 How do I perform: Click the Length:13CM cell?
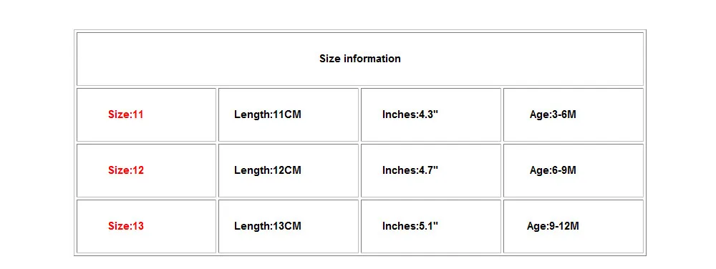[288, 226]
